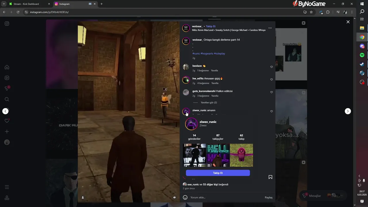Open search from the Instagram sidebar

click(x=7, y=99)
